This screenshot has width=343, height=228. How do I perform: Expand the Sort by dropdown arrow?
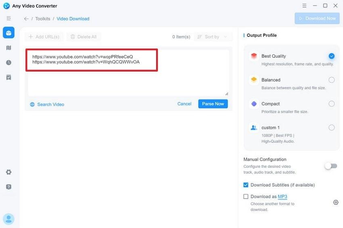(225, 37)
